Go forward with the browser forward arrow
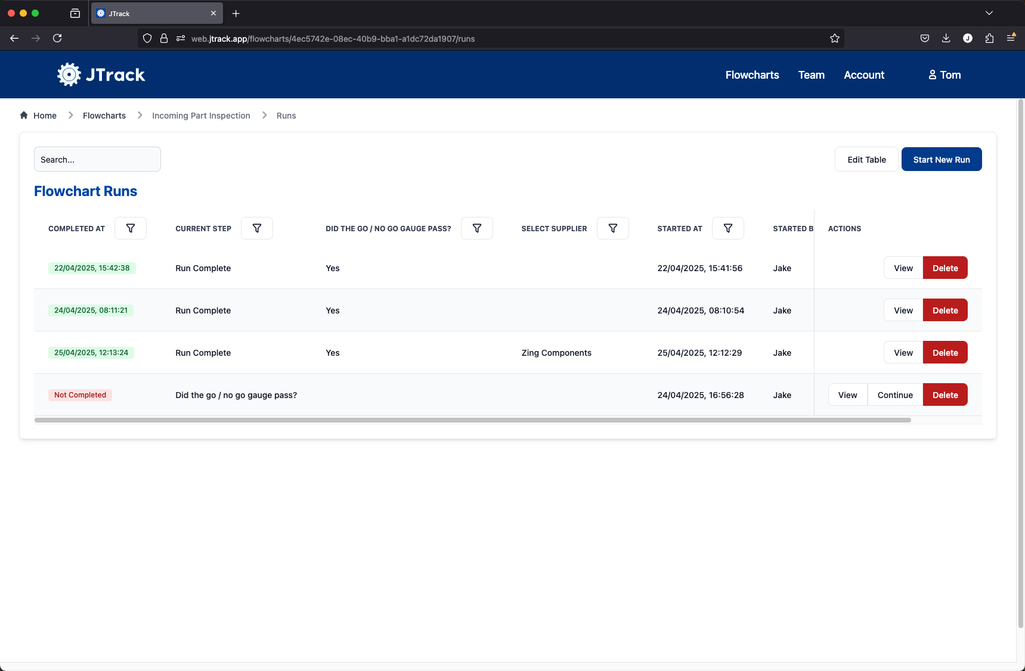This screenshot has width=1025, height=671. point(36,38)
